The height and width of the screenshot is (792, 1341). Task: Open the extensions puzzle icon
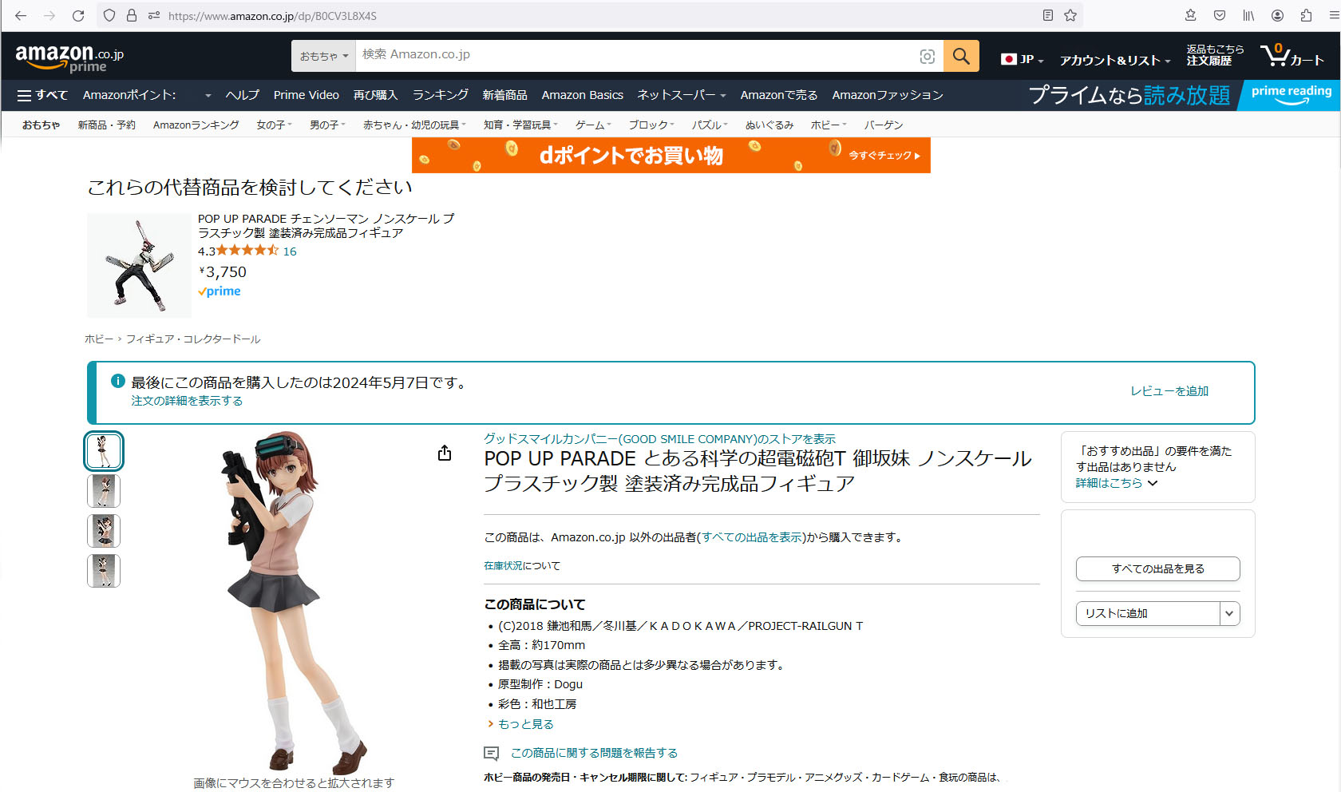click(1306, 15)
